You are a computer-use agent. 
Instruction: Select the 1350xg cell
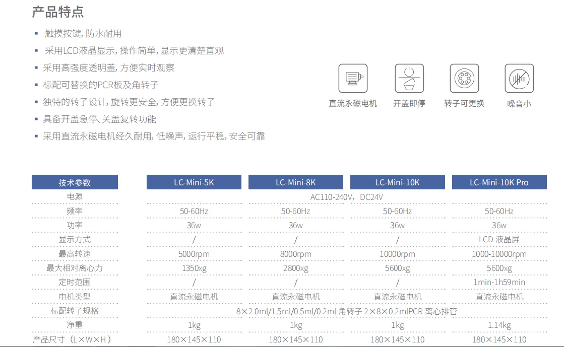click(194, 268)
